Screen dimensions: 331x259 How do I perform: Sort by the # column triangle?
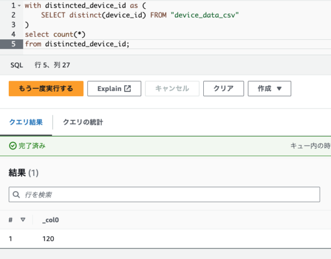pyautogui.click(x=23, y=220)
